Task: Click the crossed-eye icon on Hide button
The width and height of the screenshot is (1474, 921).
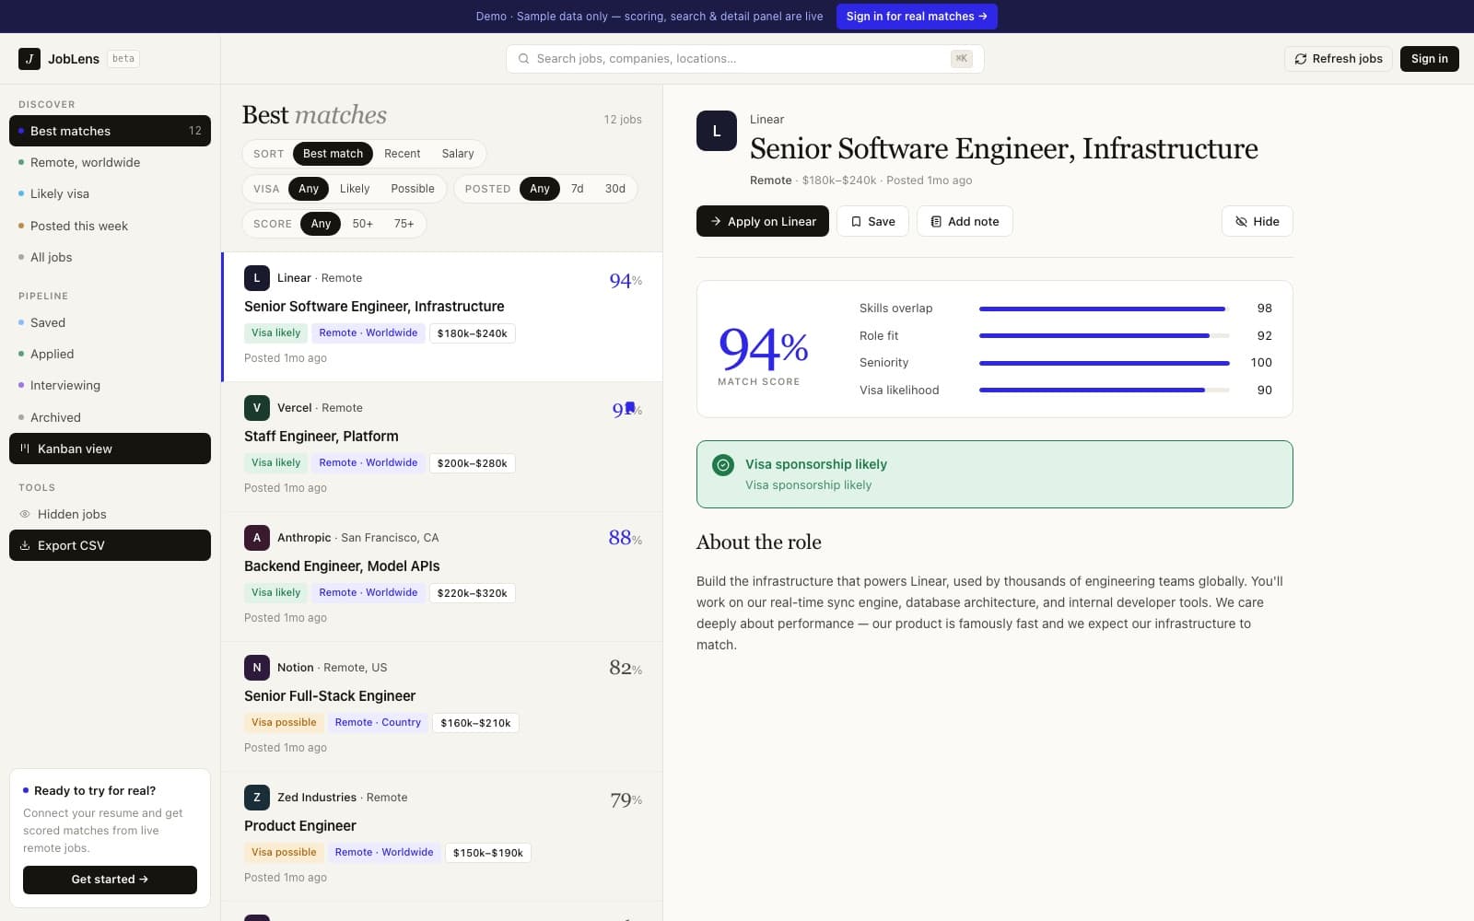Action: point(1241,221)
